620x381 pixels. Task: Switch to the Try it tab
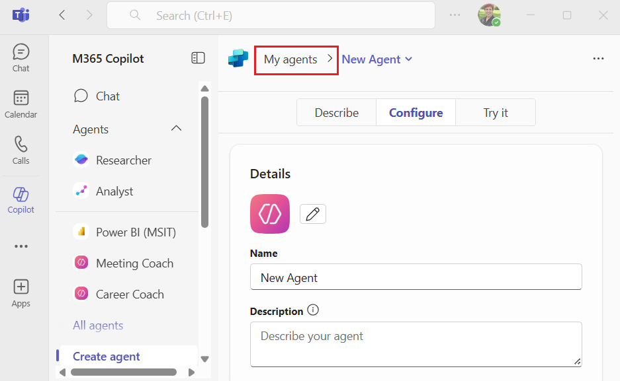point(495,113)
